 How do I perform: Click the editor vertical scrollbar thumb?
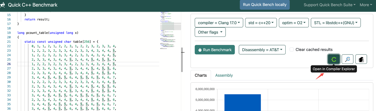pyautogui.click(x=182, y=60)
